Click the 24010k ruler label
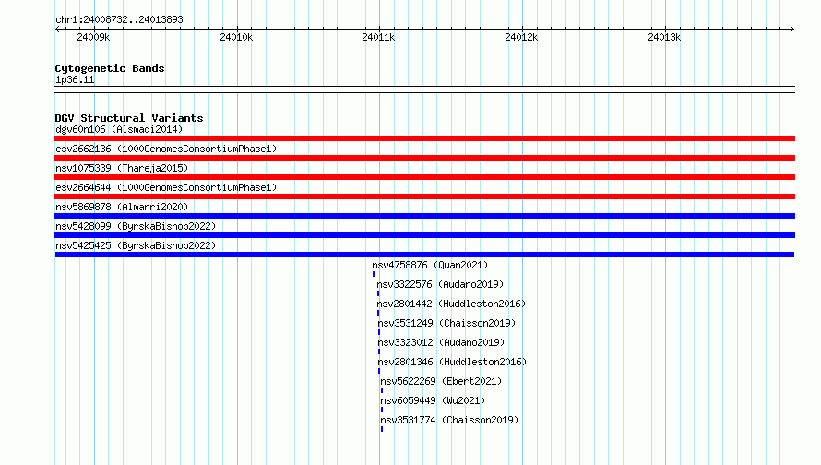 click(236, 37)
